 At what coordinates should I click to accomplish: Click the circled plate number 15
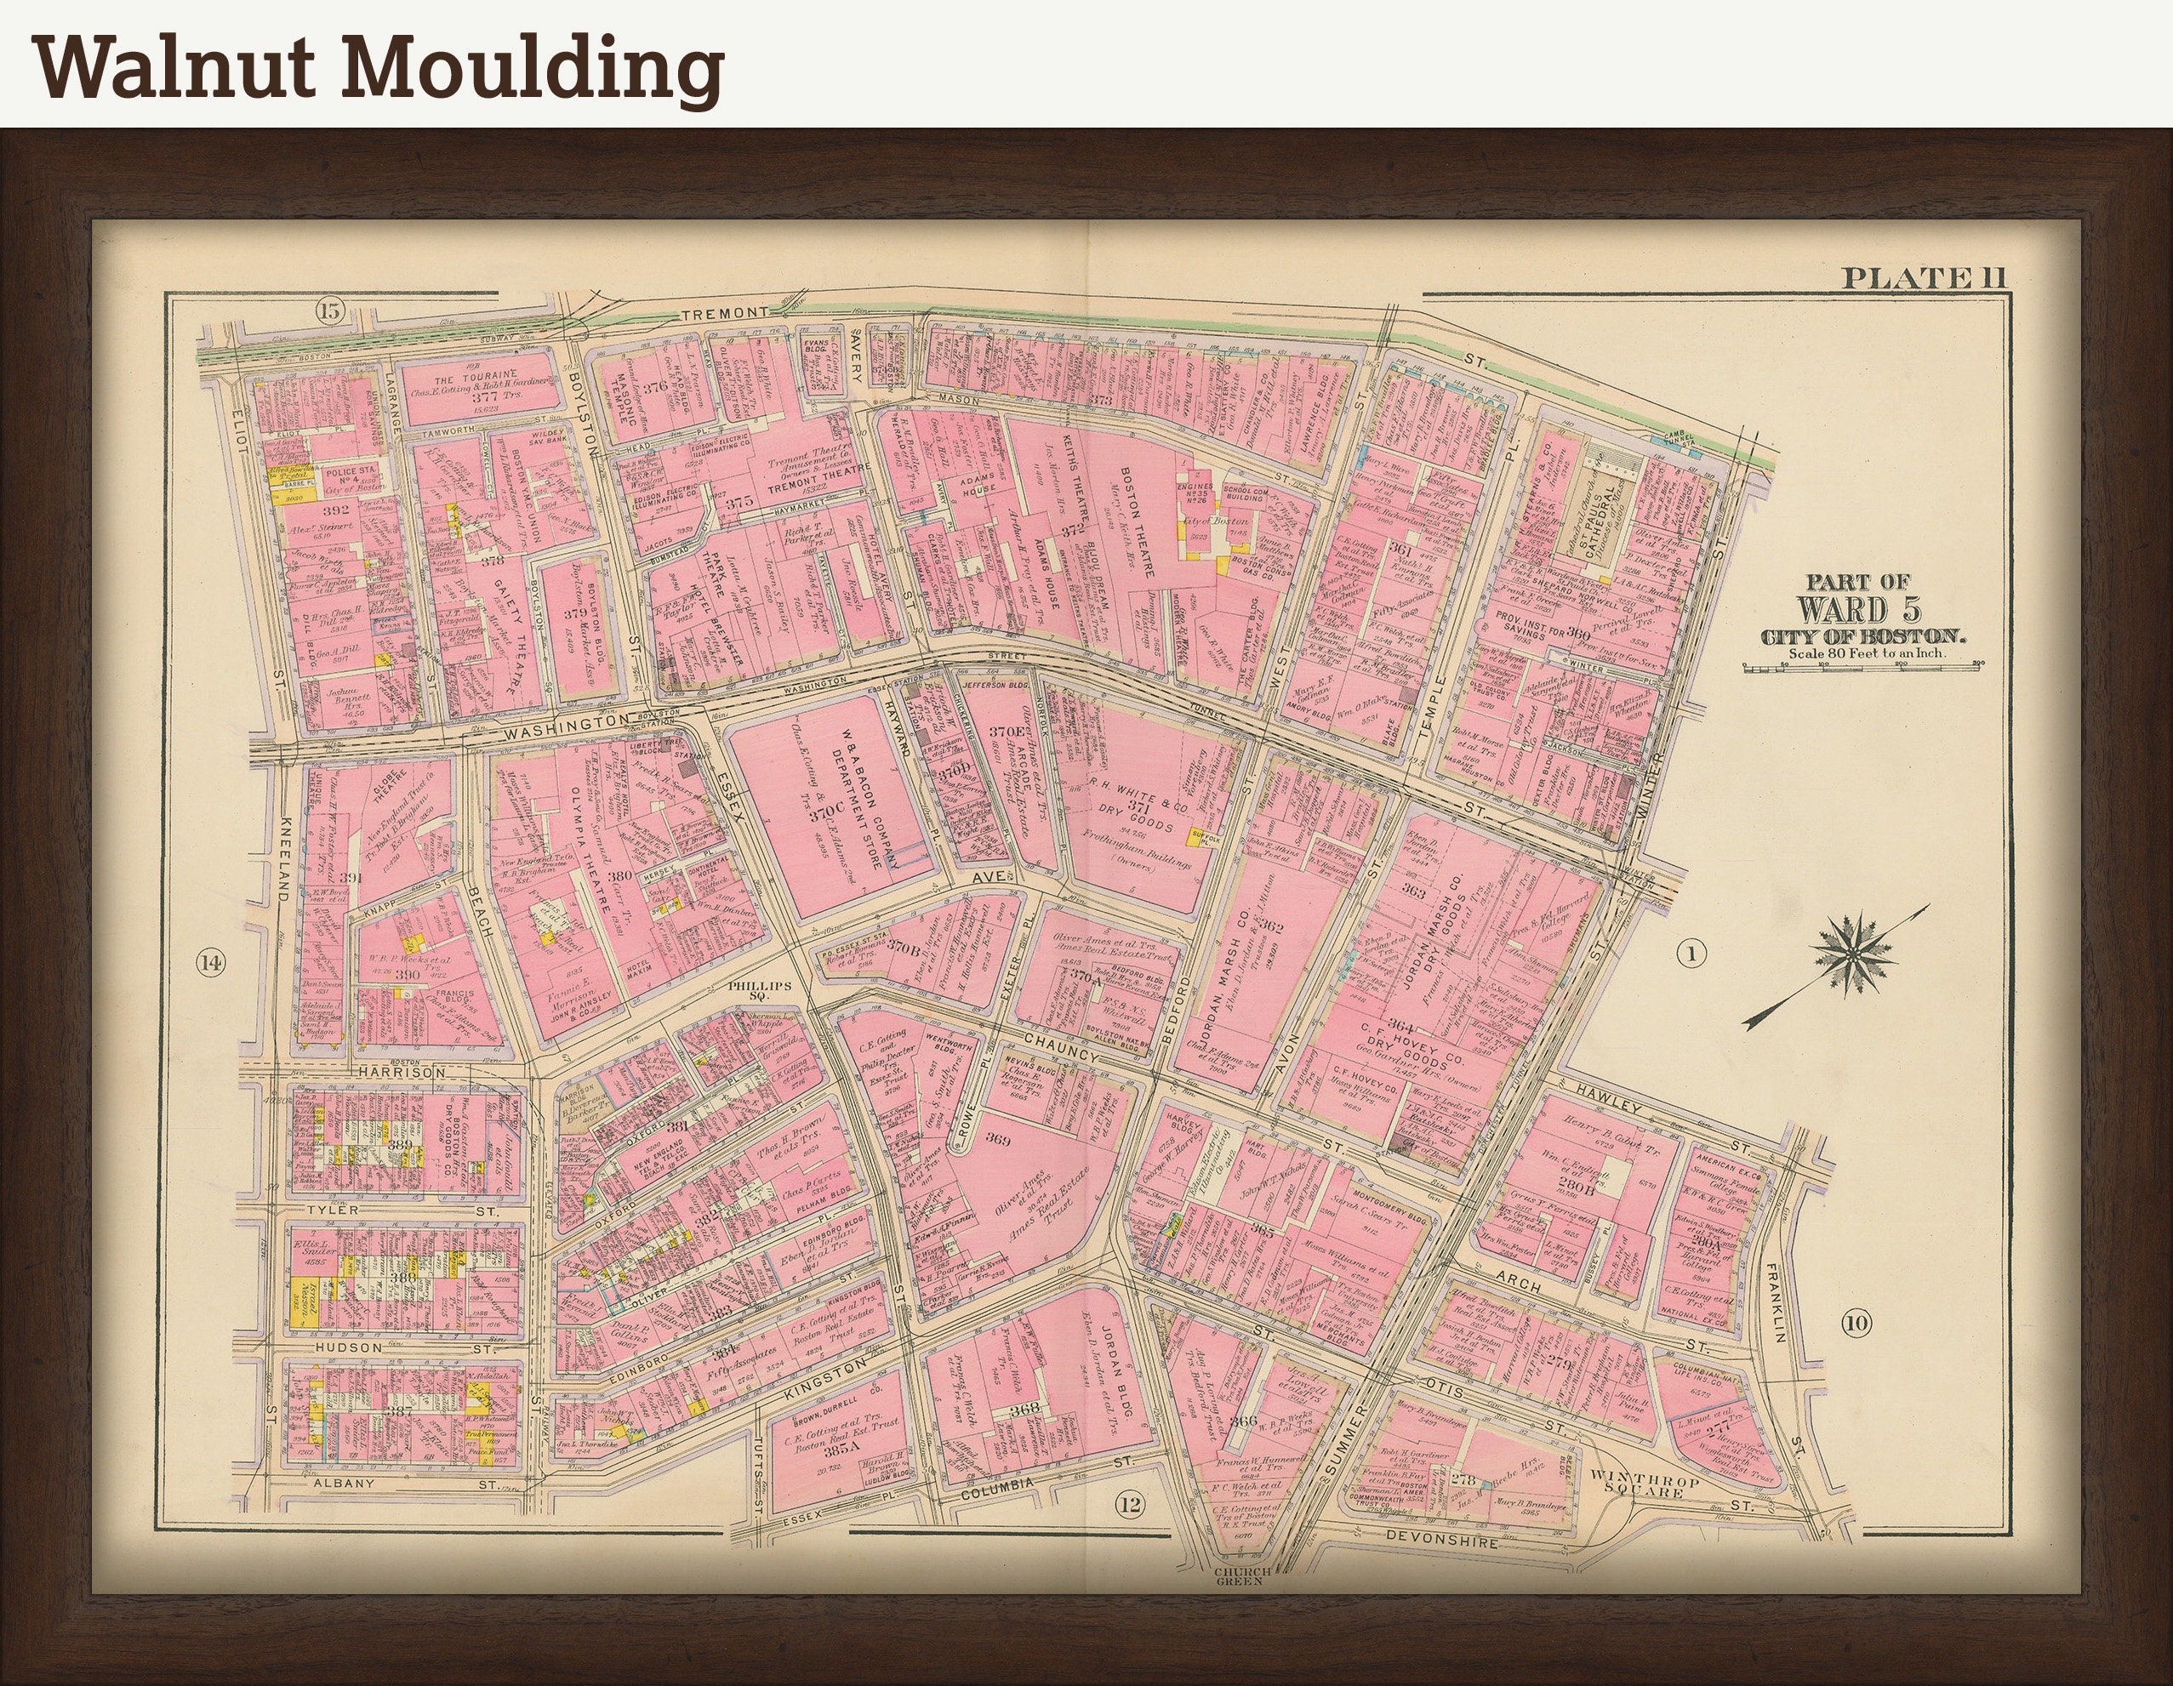click(x=330, y=311)
